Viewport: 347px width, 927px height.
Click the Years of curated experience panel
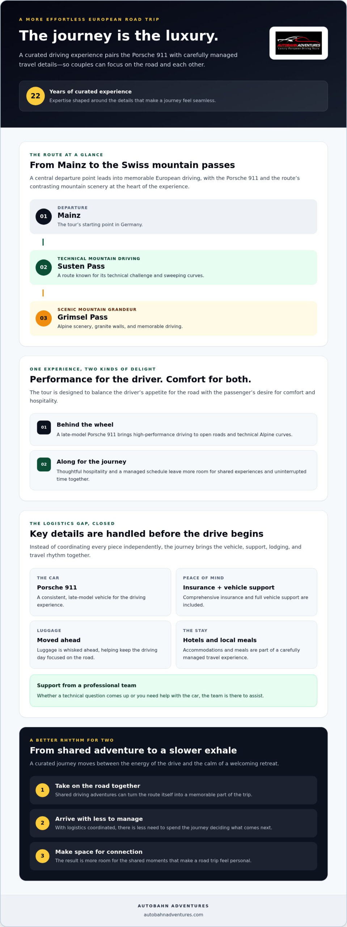173,96
